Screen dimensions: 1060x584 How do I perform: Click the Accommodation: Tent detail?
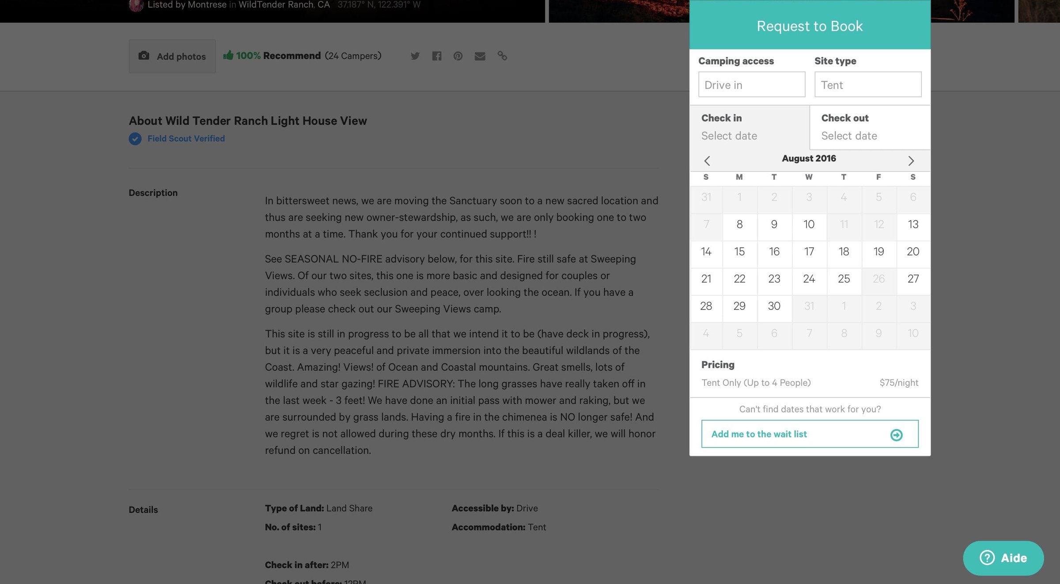tap(499, 527)
